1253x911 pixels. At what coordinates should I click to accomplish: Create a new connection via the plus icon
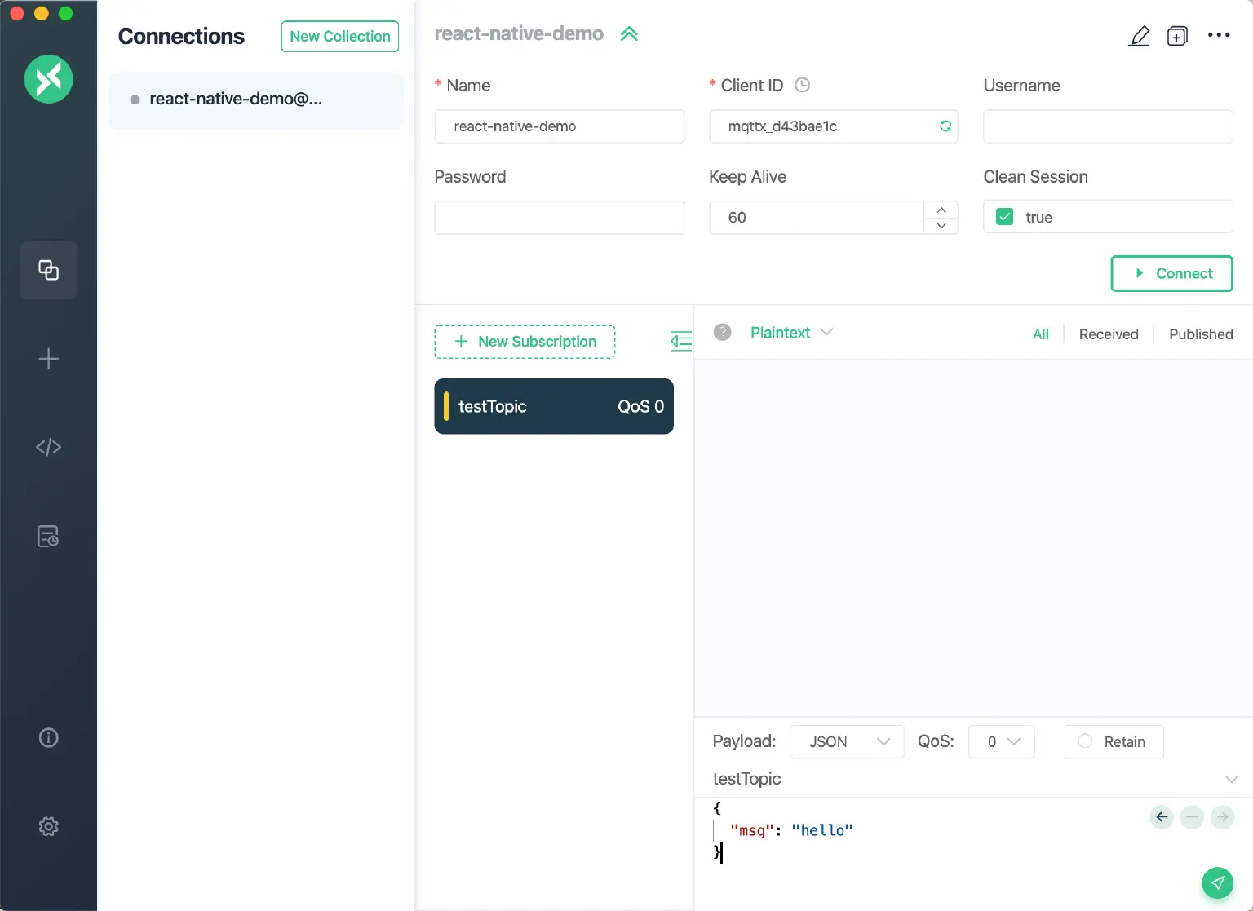tap(48, 359)
